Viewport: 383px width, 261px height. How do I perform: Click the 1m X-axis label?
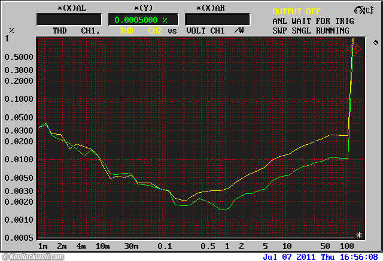point(43,247)
